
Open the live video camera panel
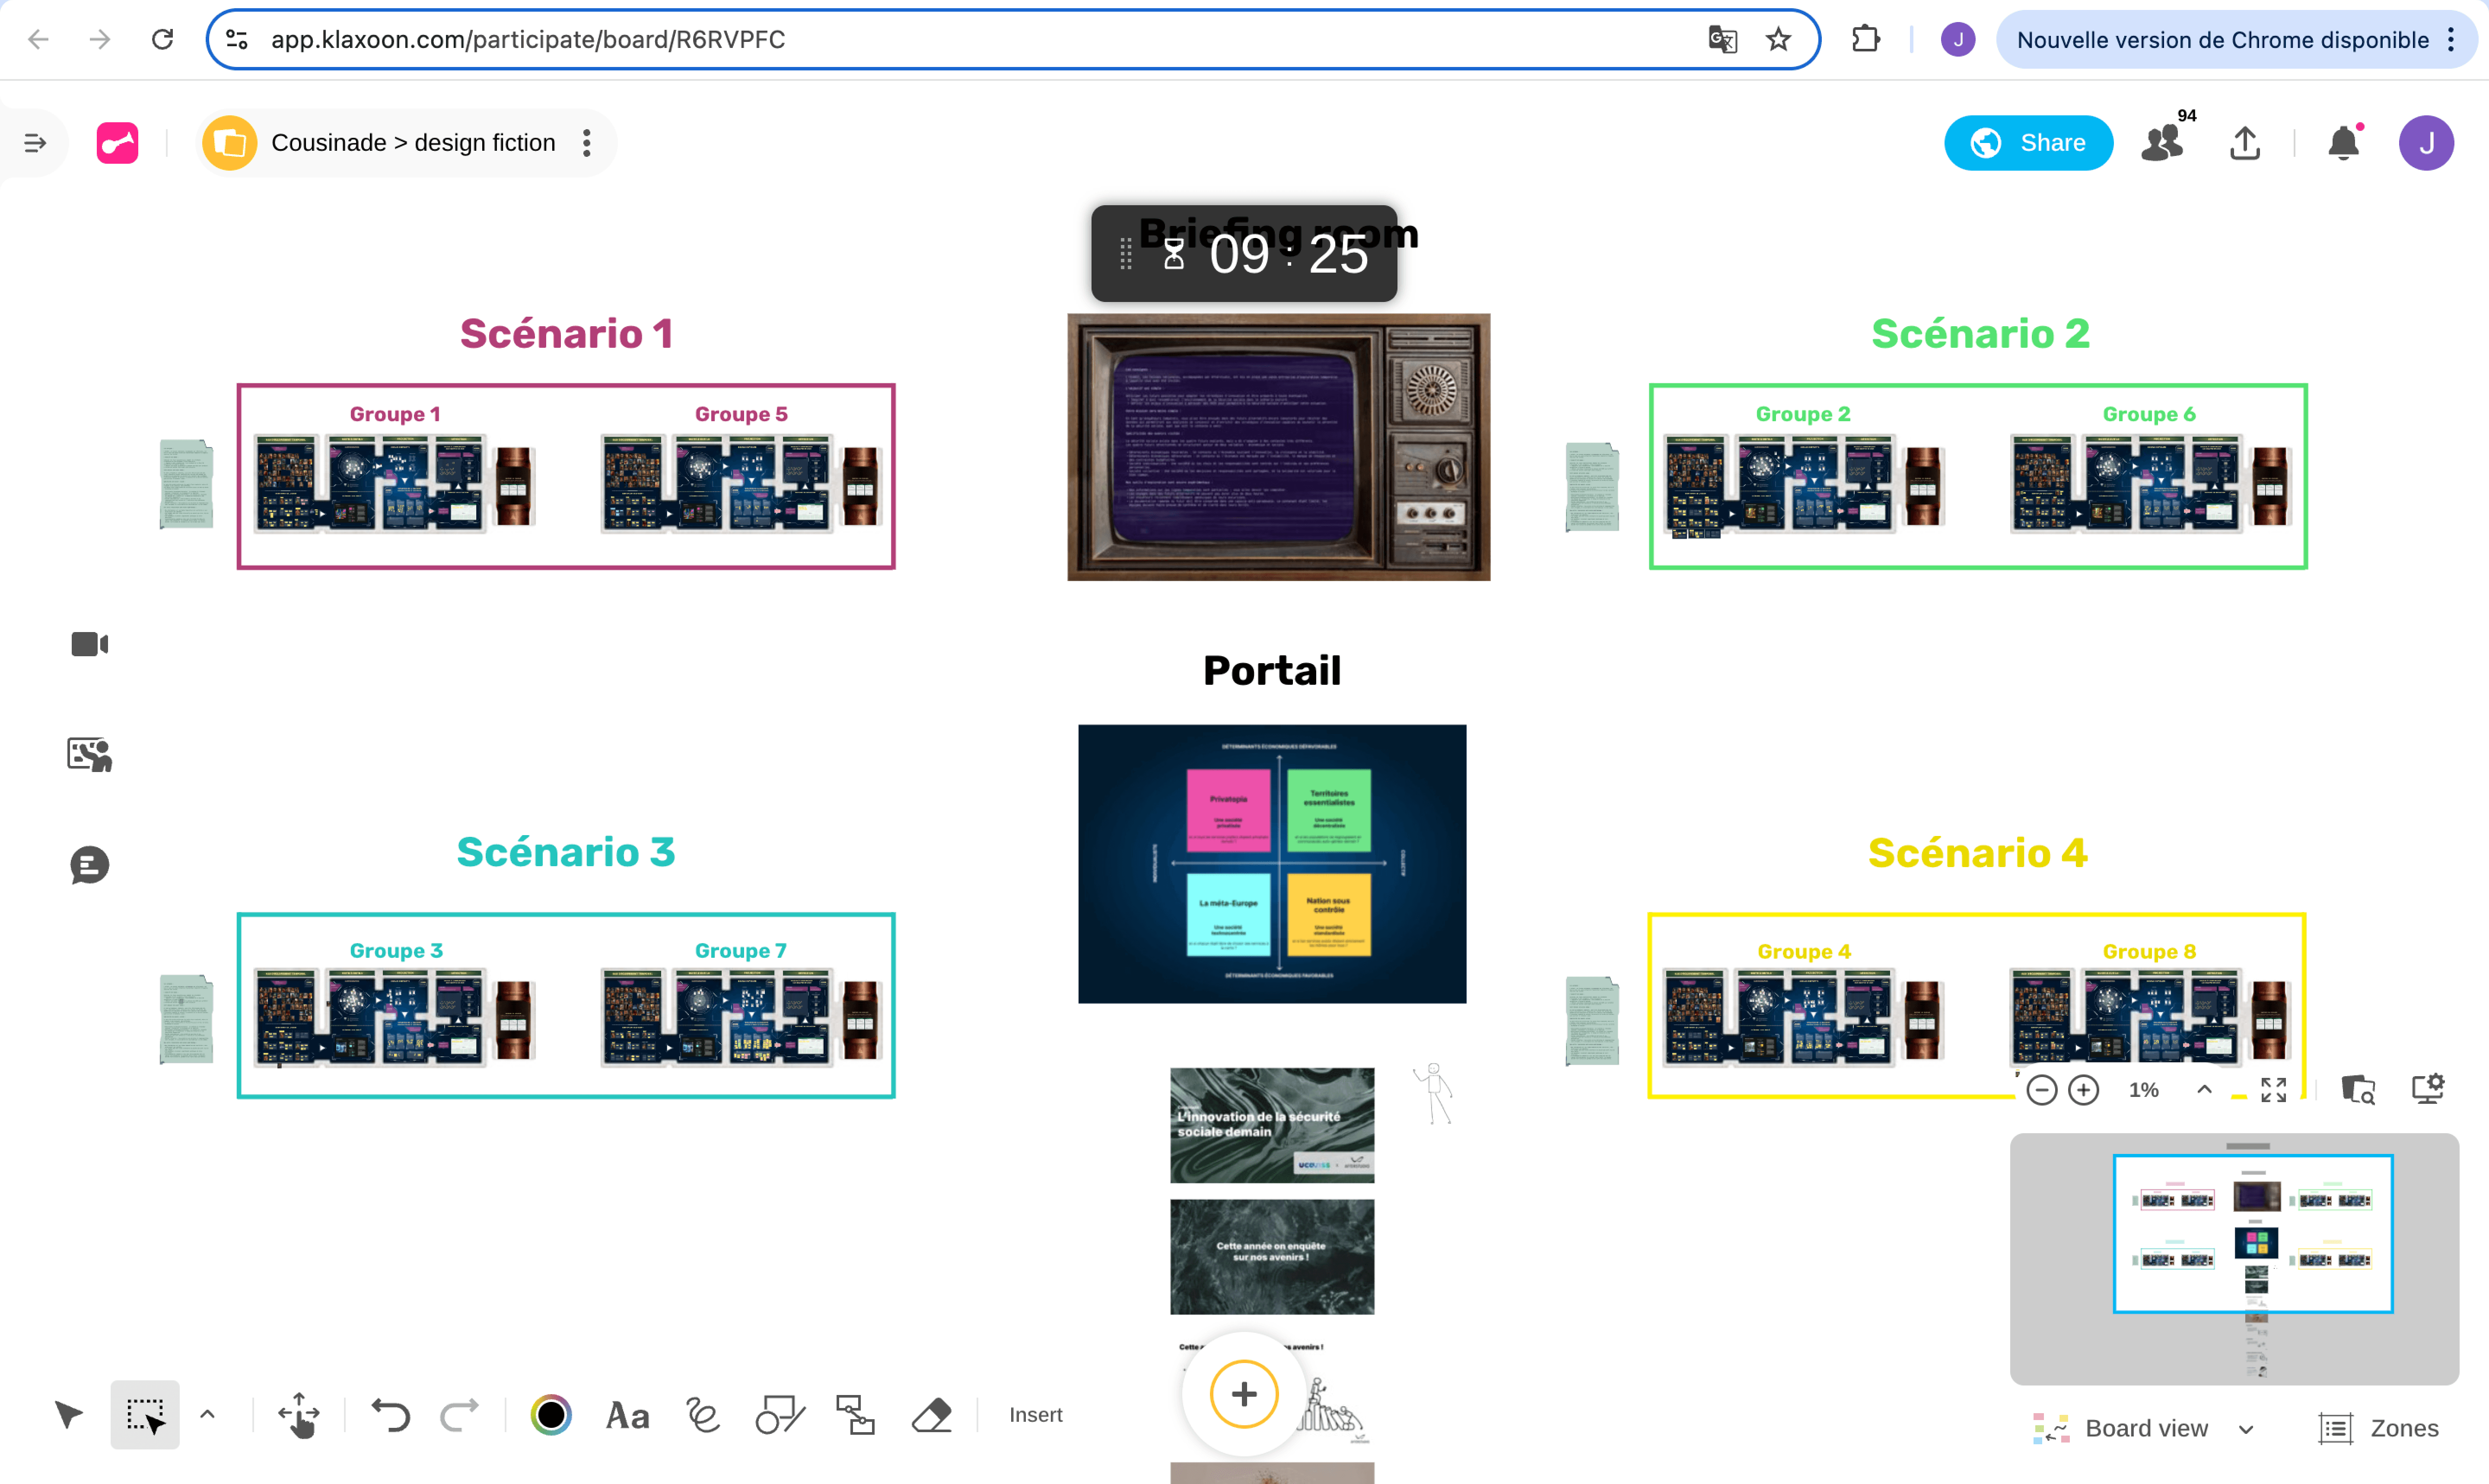(89, 644)
